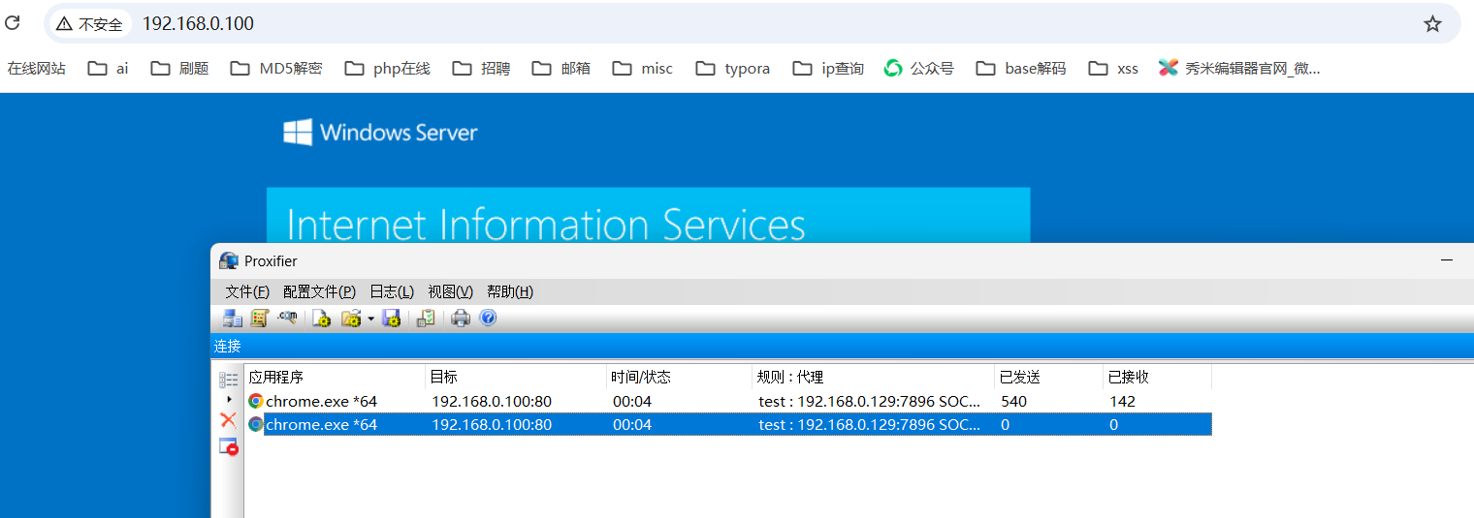Image resolution: width=1474 pixels, height=518 pixels.
Task: Sort by 规则 : 代理 column header
Action: coord(874,377)
